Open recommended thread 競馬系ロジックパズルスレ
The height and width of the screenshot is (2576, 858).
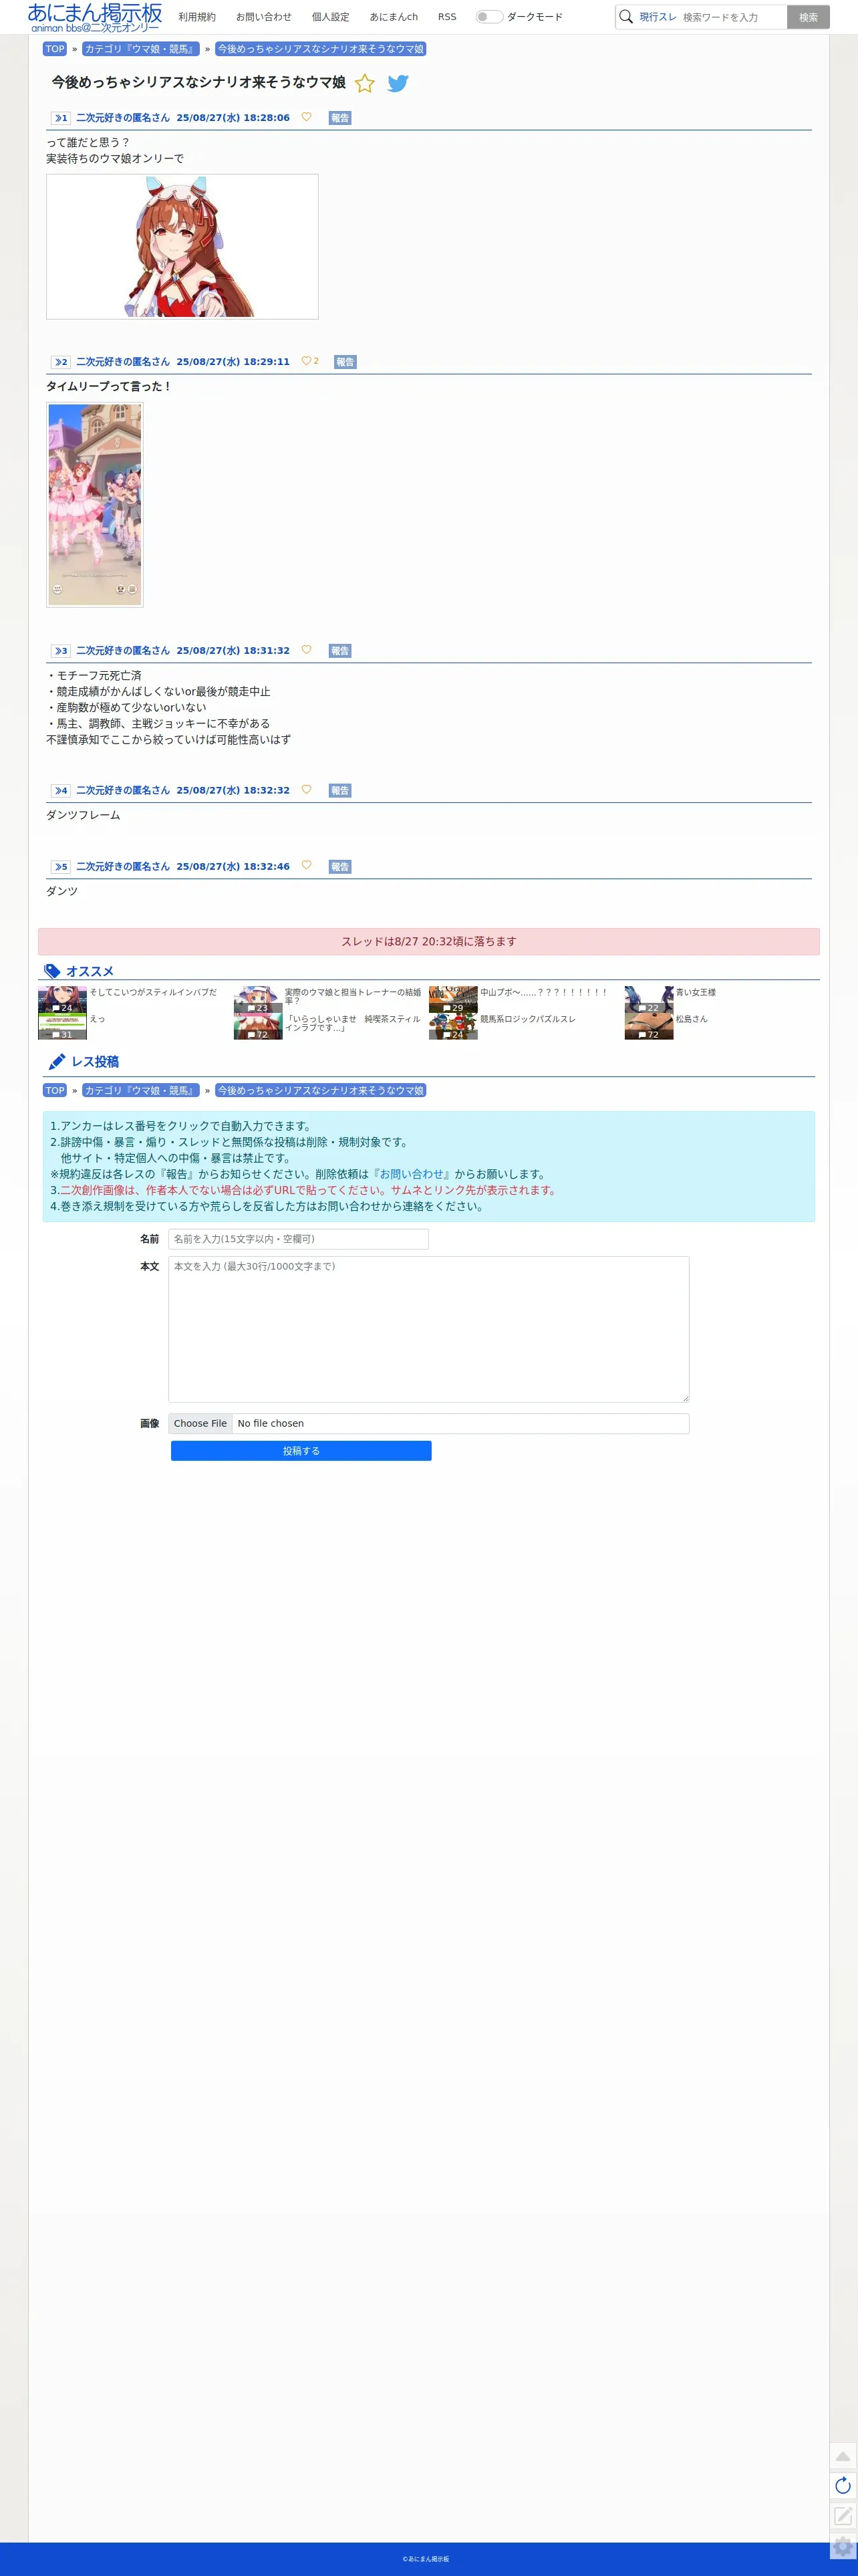pos(528,1019)
